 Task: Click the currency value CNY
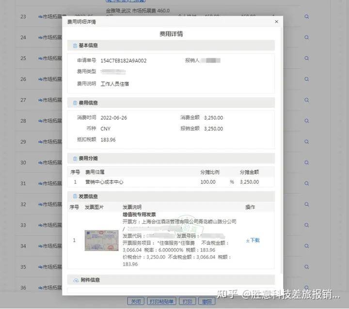(106, 129)
